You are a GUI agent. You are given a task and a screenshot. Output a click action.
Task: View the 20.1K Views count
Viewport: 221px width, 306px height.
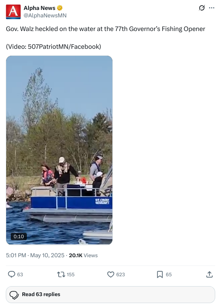[x=83, y=255]
